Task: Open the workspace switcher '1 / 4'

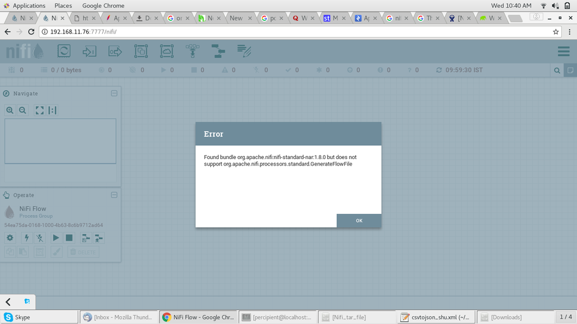Action: [x=565, y=317]
